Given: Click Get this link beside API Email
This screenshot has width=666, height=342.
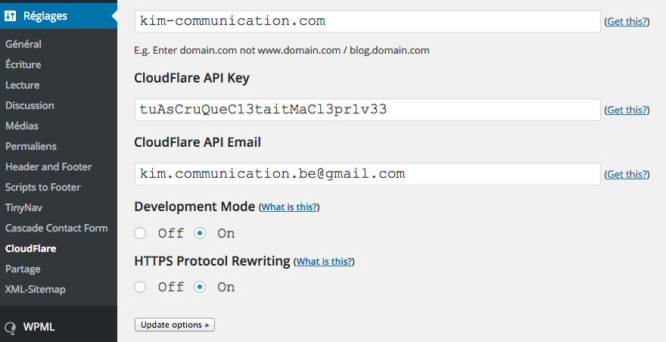Looking at the screenshot, I should (627, 174).
